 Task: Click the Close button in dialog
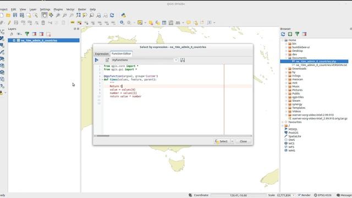coord(243,141)
